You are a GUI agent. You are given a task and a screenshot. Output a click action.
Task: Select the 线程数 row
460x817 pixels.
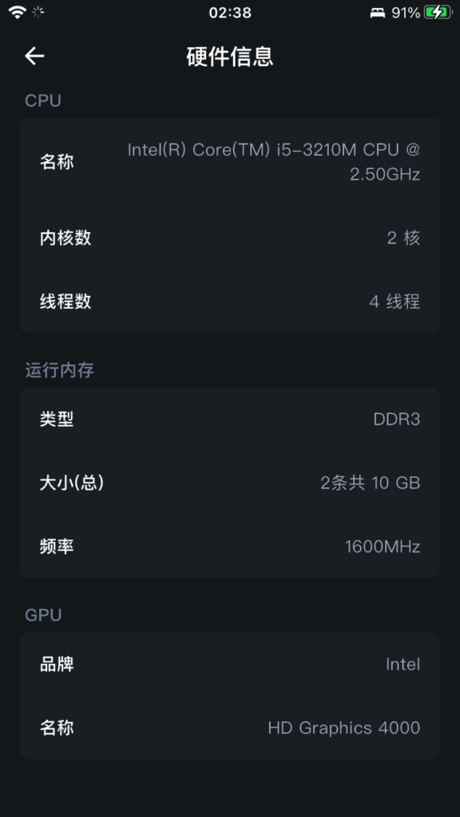coord(230,301)
